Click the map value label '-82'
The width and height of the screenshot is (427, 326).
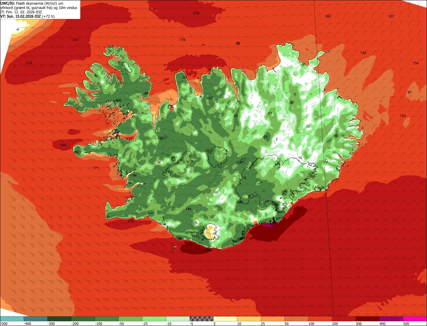(236, 116)
